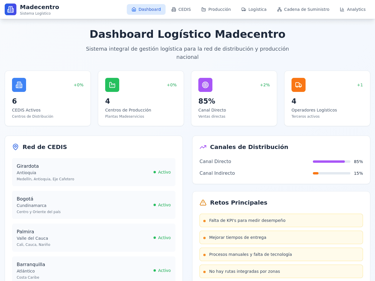Click the 85% value on Canal Directo card

click(x=207, y=101)
